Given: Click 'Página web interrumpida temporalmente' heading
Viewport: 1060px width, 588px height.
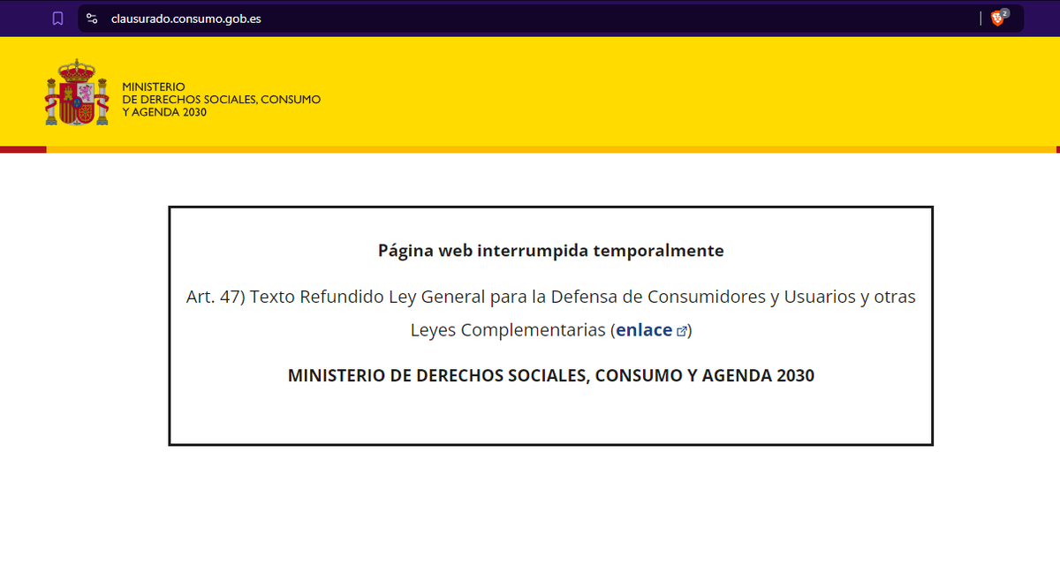Looking at the screenshot, I should pos(551,251).
